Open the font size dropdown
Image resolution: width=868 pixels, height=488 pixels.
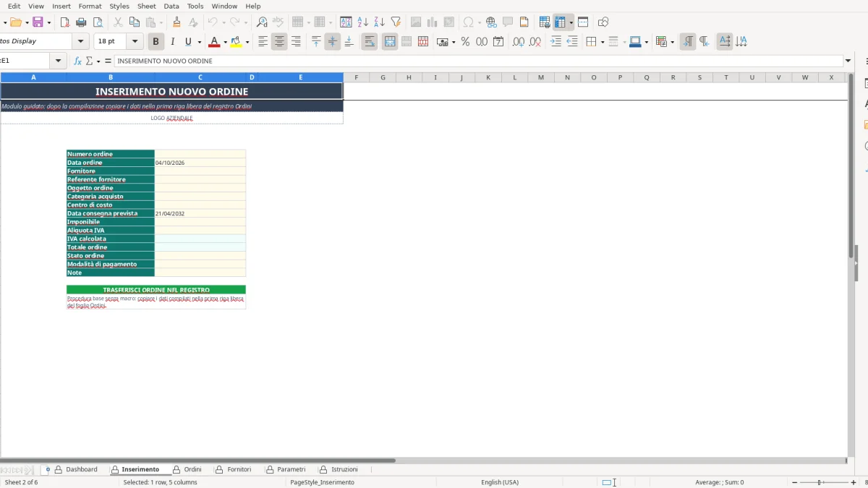pos(135,42)
